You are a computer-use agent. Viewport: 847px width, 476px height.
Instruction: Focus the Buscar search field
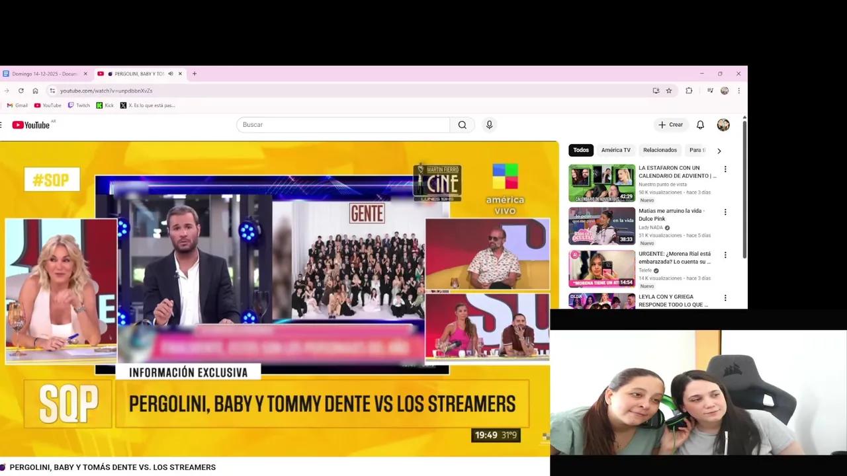tap(343, 125)
